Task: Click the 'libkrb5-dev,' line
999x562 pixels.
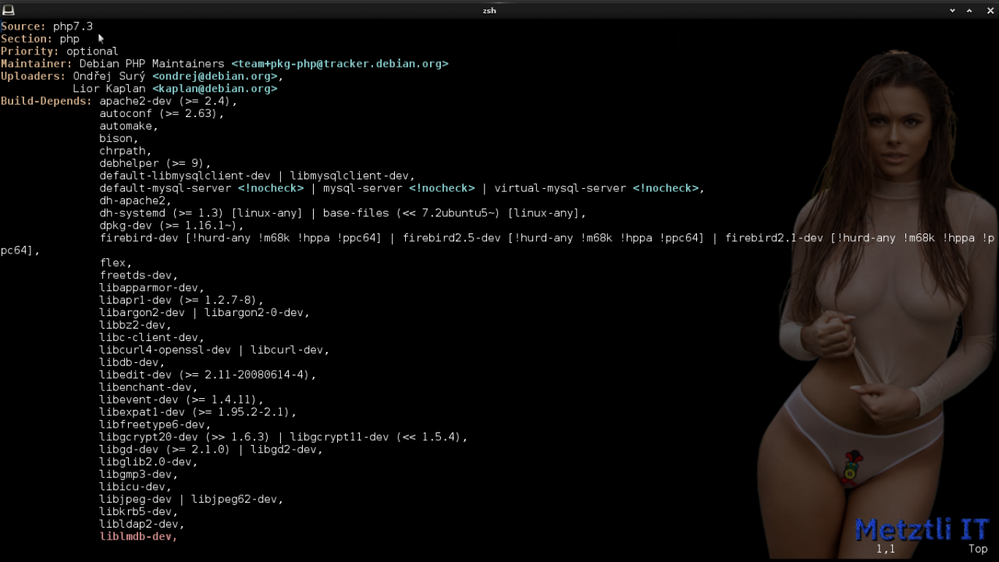Action: [139, 514]
